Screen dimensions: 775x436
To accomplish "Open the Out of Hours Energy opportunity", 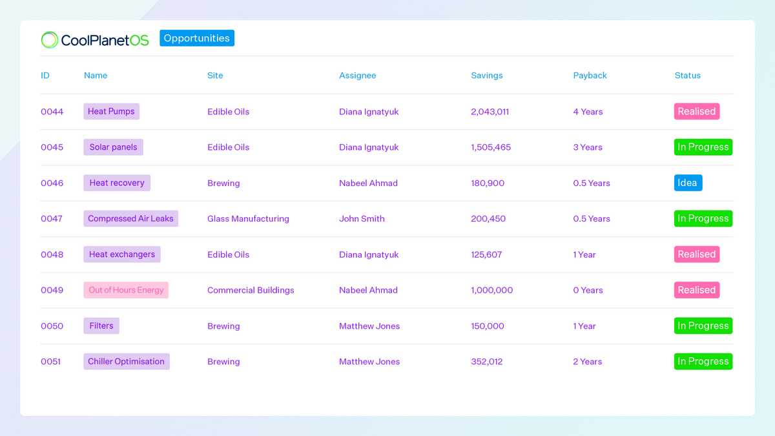I will point(126,290).
